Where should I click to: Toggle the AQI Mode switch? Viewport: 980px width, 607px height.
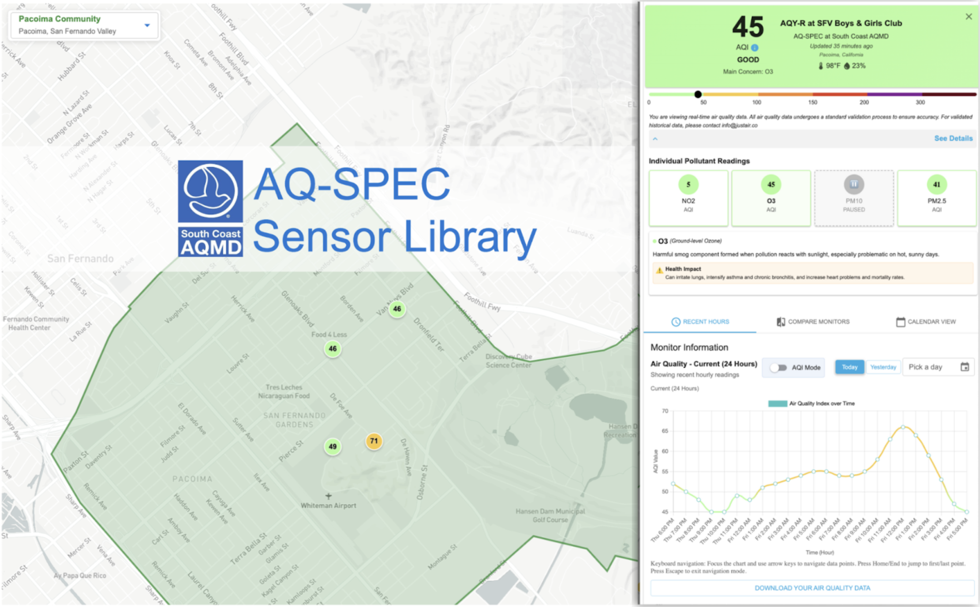pos(778,367)
